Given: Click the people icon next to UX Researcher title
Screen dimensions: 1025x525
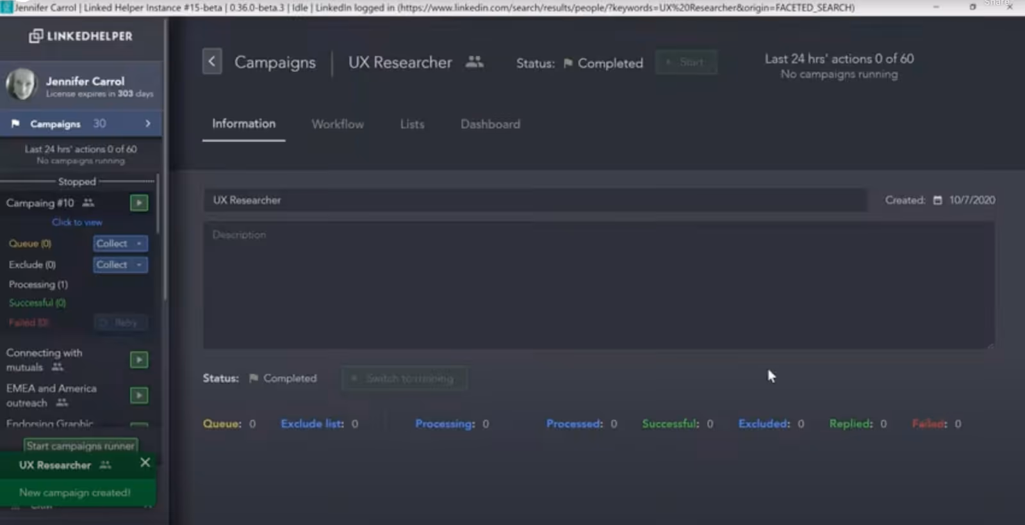Looking at the screenshot, I should click(x=474, y=62).
